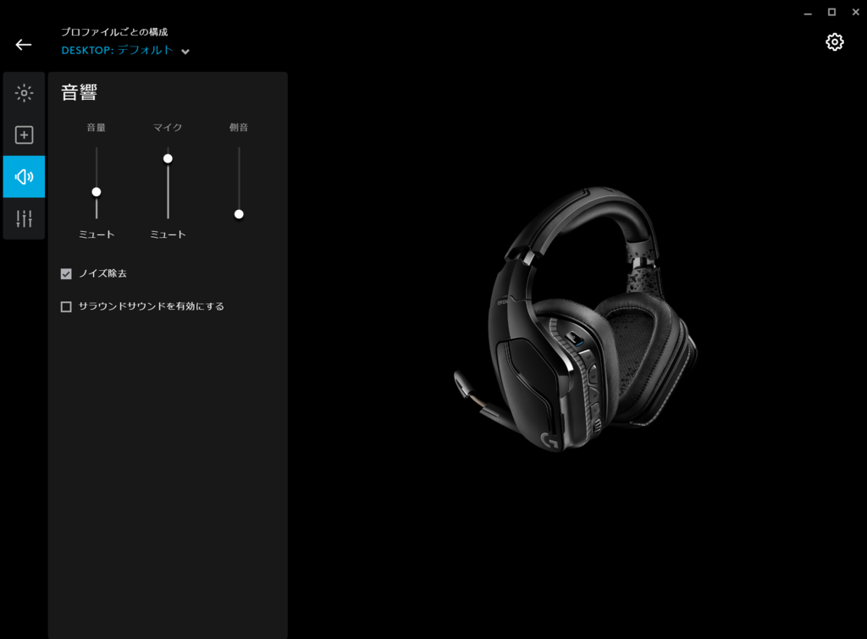The height and width of the screenshot is (639, 867).
Task: Click the 側音 label text
Action: click(x=239, y=127)
